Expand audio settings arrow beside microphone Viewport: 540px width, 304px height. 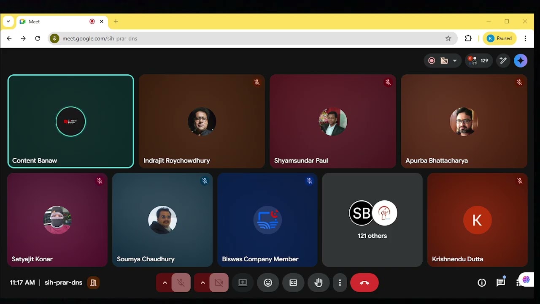pos(165,283)
